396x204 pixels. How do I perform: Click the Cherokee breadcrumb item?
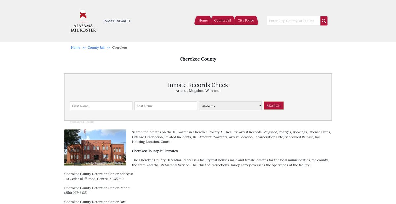click(119, 48)
